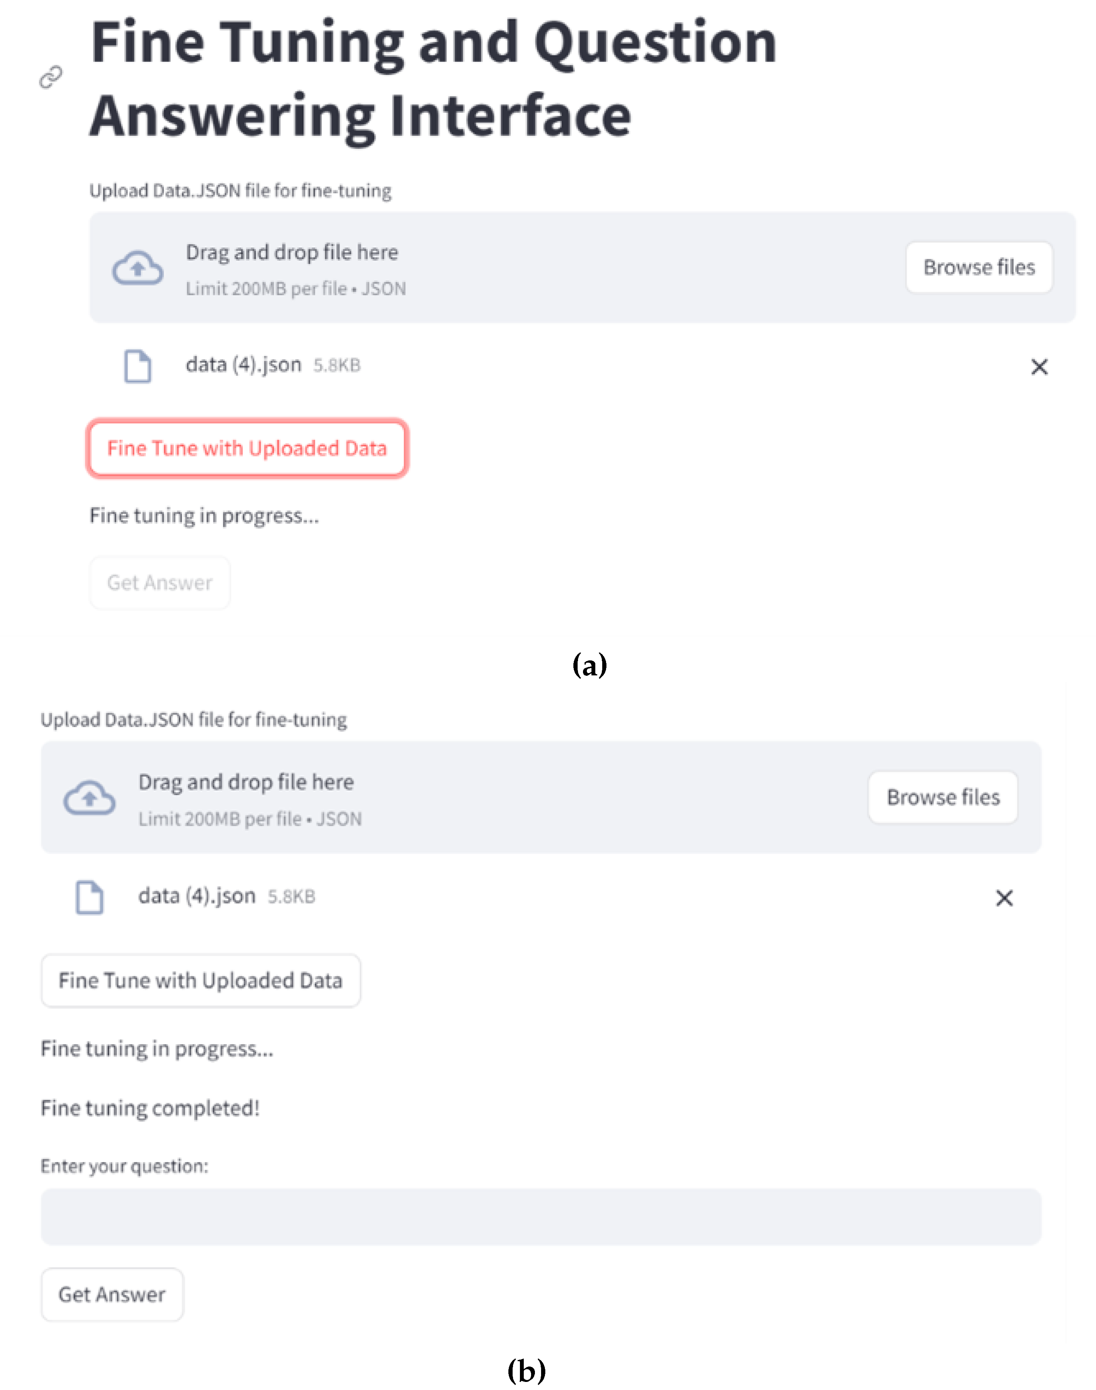Screen dimensions: 1096x1390
Task: Select the data (4).json filename in panel (a)
Action: (x=243, y=365)
